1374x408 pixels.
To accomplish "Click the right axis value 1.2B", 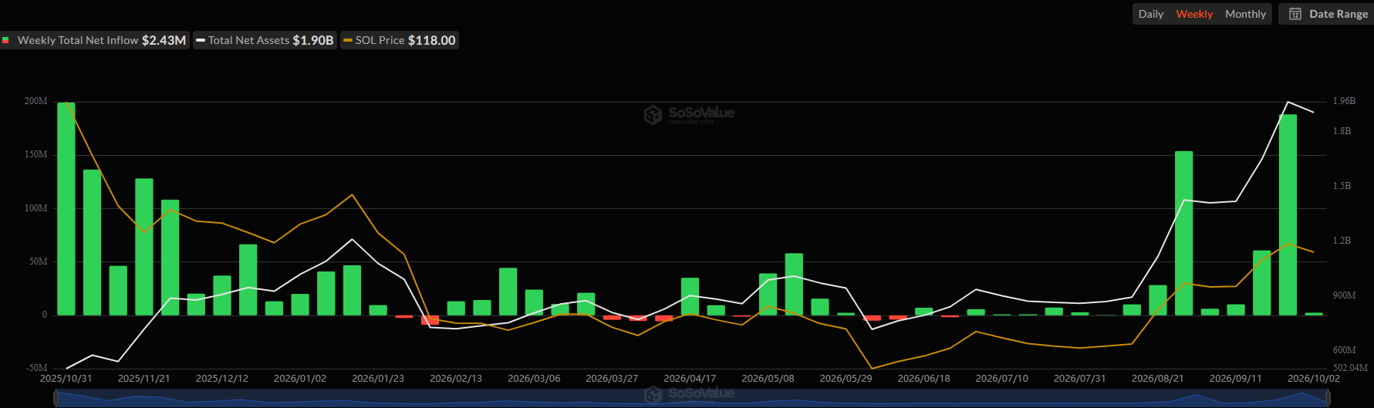I will (1342, 241).
